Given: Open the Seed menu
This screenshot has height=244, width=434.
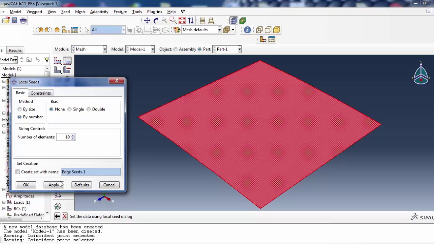Looking at the screenshot, I should [x=65, y=12].
